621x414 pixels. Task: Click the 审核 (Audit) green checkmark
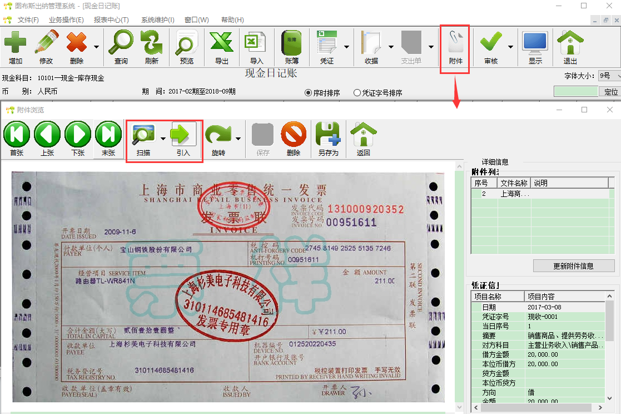[x=491, y=42]
